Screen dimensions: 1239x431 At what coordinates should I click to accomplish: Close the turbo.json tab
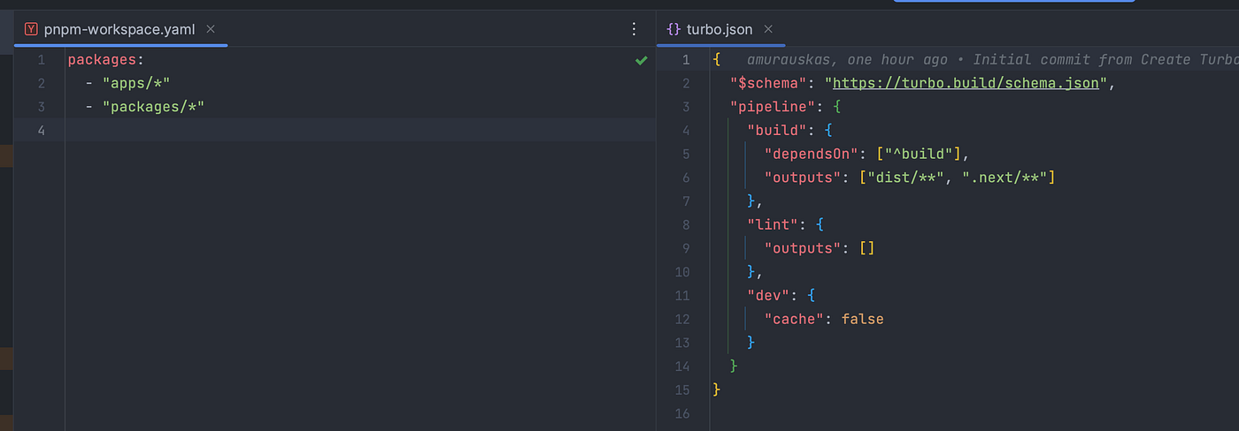click(768, 29)
